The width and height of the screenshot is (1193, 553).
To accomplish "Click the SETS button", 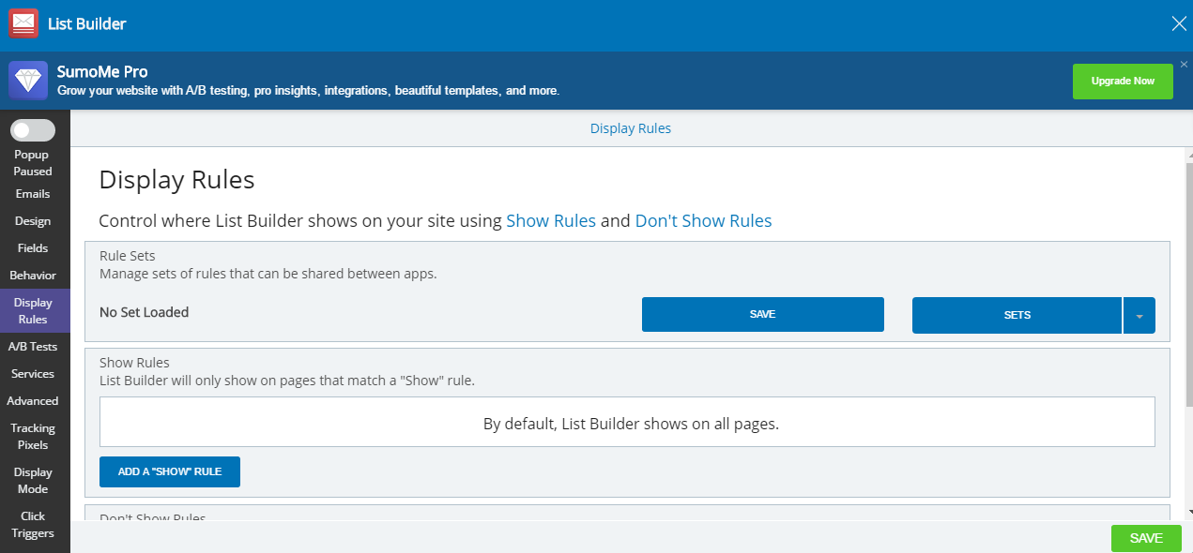I will click(1017, 315).
